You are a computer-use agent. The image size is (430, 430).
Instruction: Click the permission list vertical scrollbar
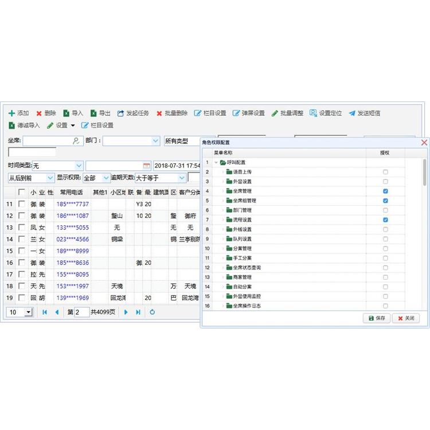[424, 172]
